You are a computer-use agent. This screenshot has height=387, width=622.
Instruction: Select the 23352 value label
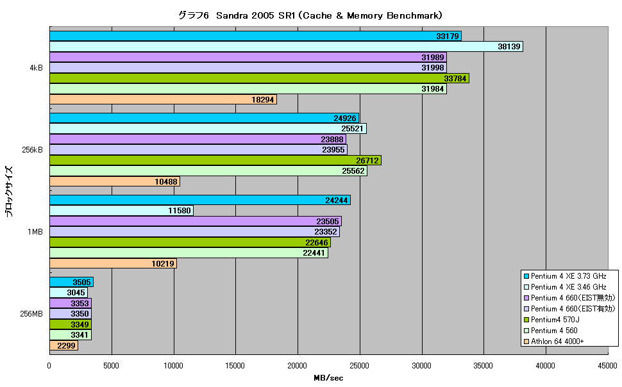pyautogui.click(x=326, y=231)
